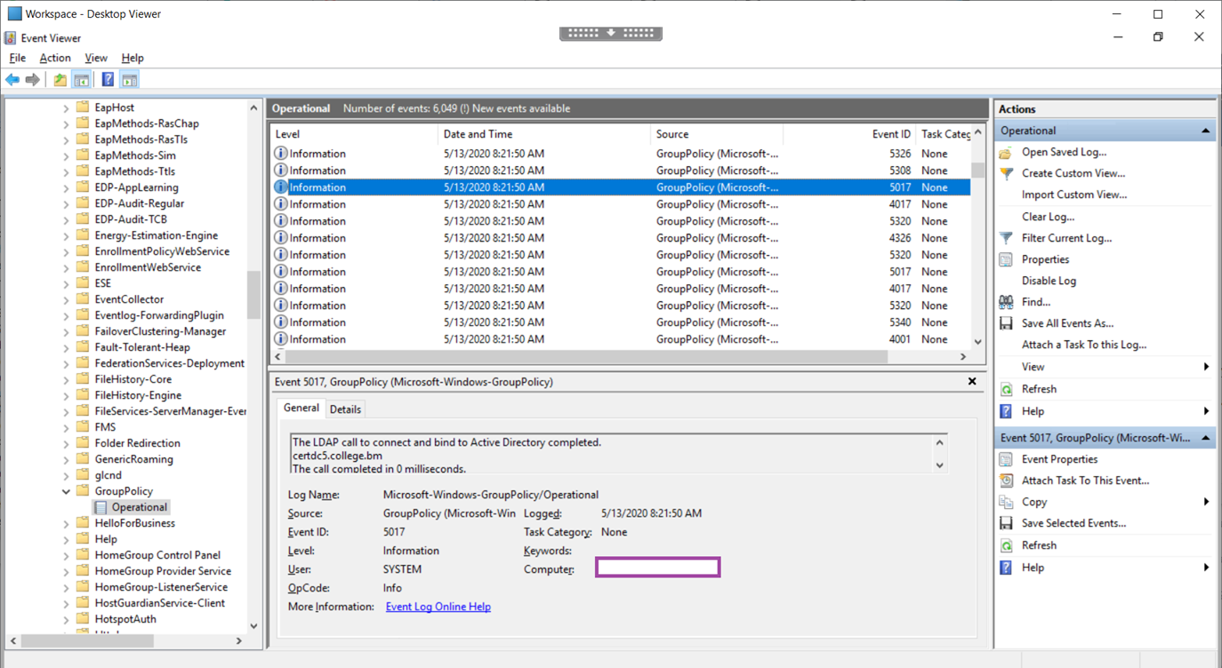Switch to the Details tab
1222x668 pixels.
click(345, 410)
